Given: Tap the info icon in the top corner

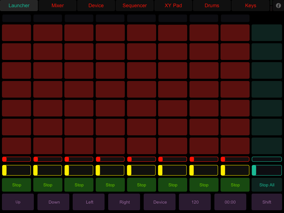Looking at the screenshot, I should (278, 5).
